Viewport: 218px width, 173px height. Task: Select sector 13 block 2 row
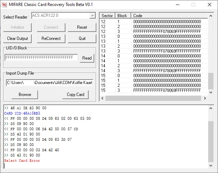[x=154, y=46]
